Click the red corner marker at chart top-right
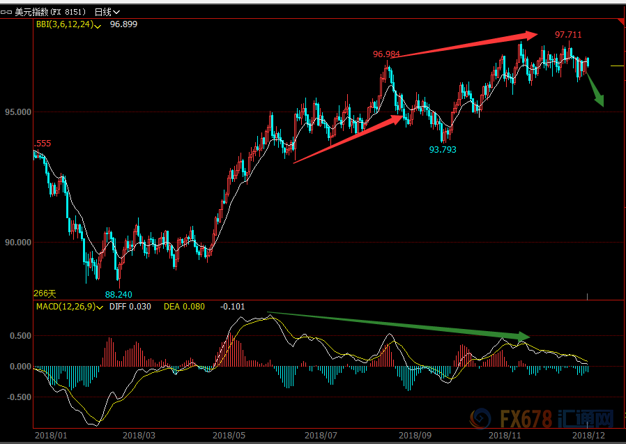Screen dimensions: 626x444 tap(620, 22)
